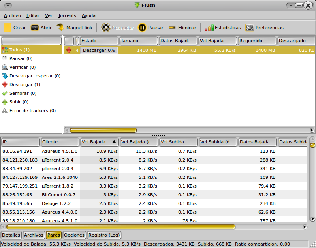316x248 pixels.
Task: Open Preferencias gear icon
Action: 250,28
